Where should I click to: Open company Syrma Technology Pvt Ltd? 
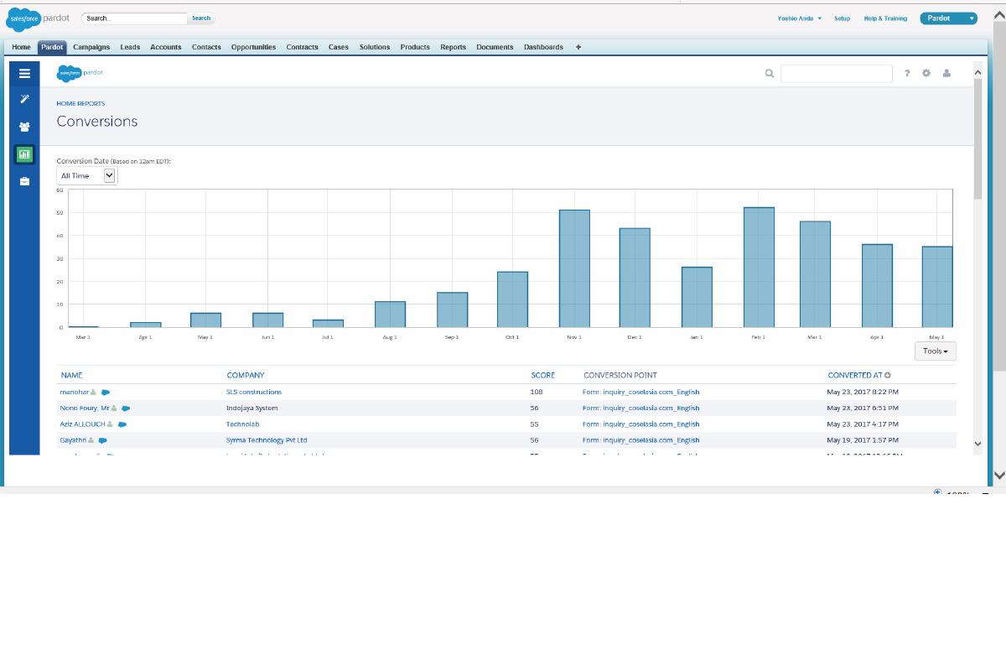[267, 440]
